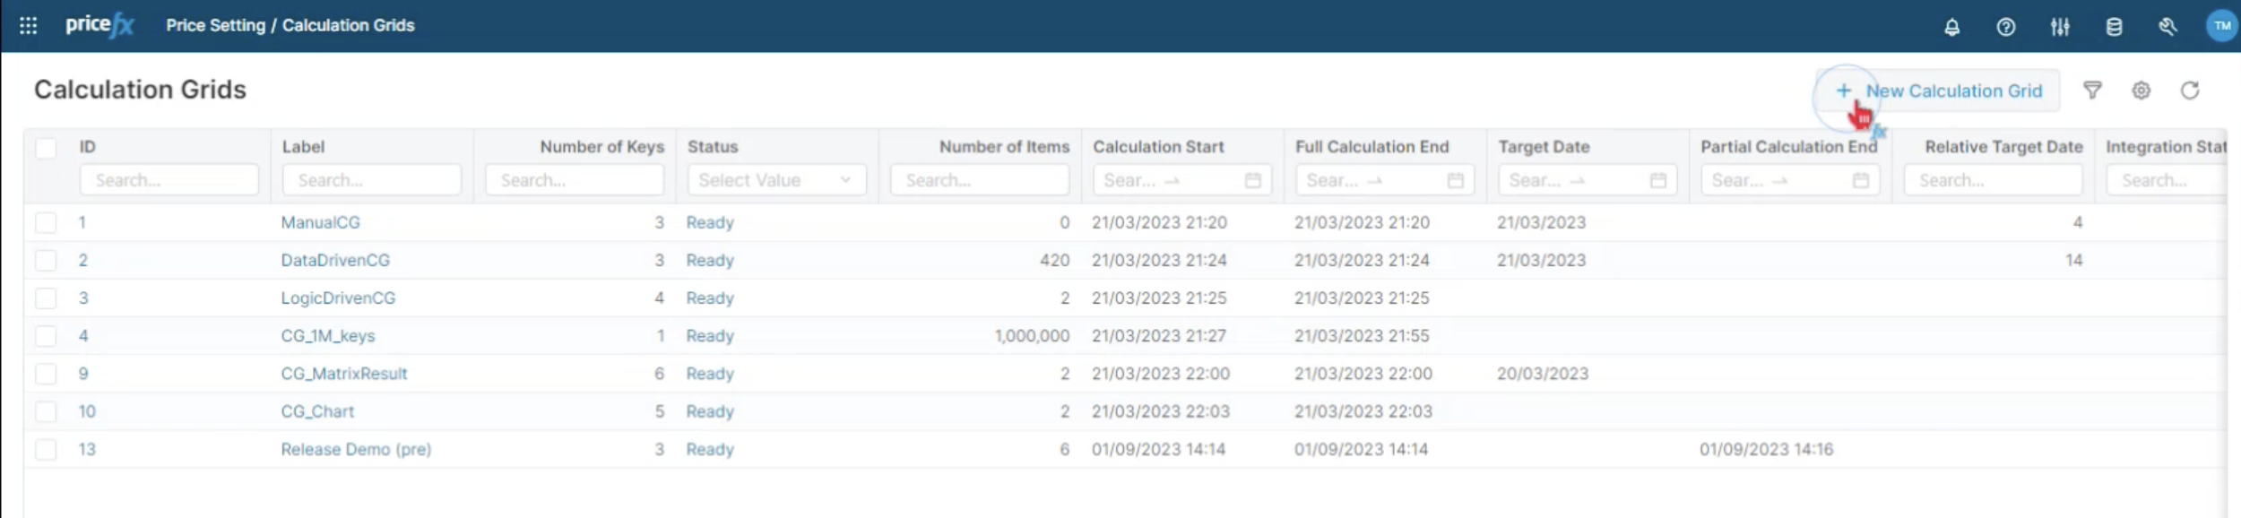Screen dimensions: 2241x518
Task: Sort by the Number of Items column header
Action: (1003, 147)
